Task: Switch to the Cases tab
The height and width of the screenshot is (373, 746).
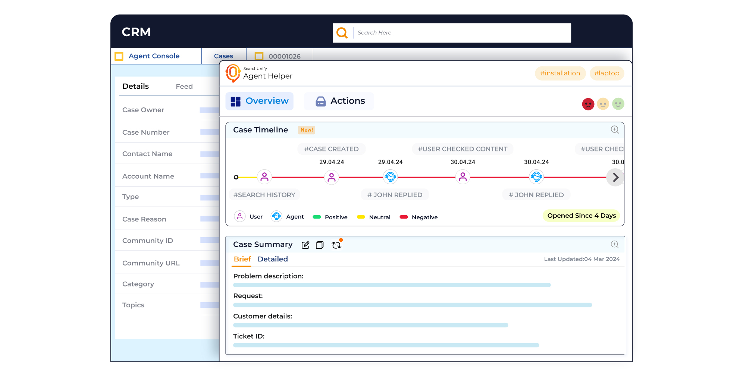Action: coord(223,56)
